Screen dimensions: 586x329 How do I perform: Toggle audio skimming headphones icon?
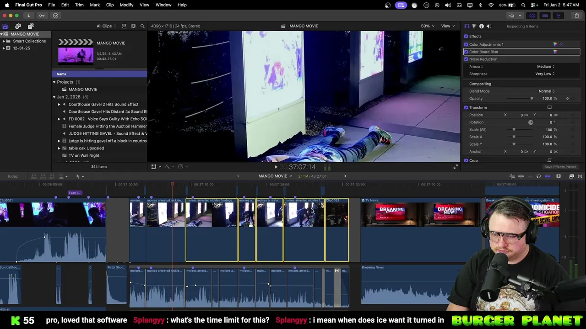click(x=538, y=176)
